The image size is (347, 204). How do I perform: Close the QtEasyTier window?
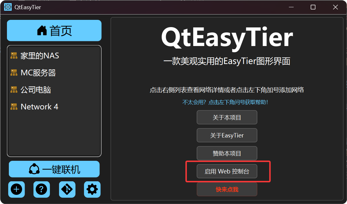tap(335, 7)
